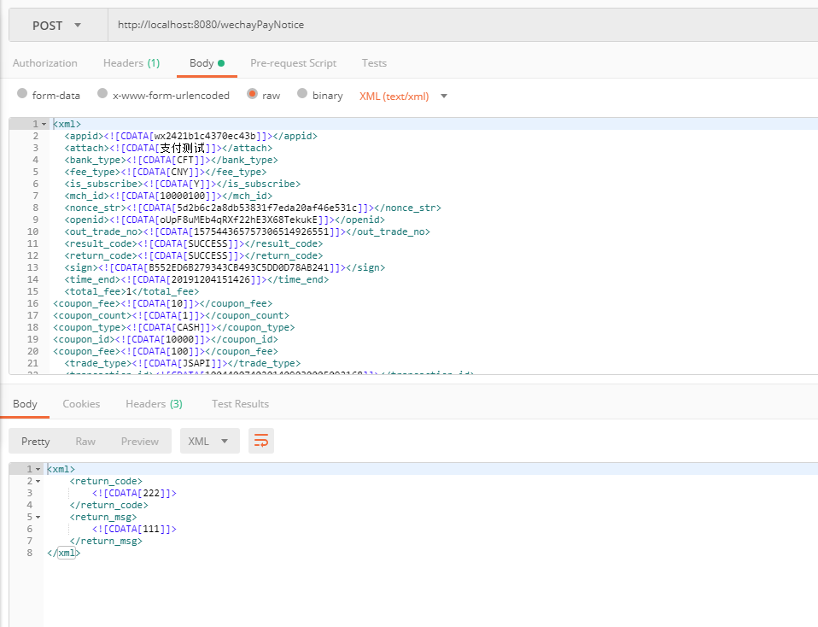Open the response Headers (3) tab

pyautogui.click(x=154, y=404)
